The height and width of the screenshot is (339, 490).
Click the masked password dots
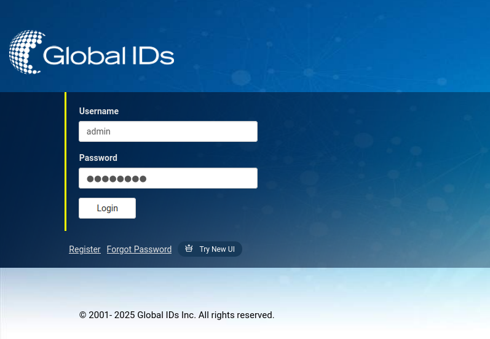[x=117, y=179]
